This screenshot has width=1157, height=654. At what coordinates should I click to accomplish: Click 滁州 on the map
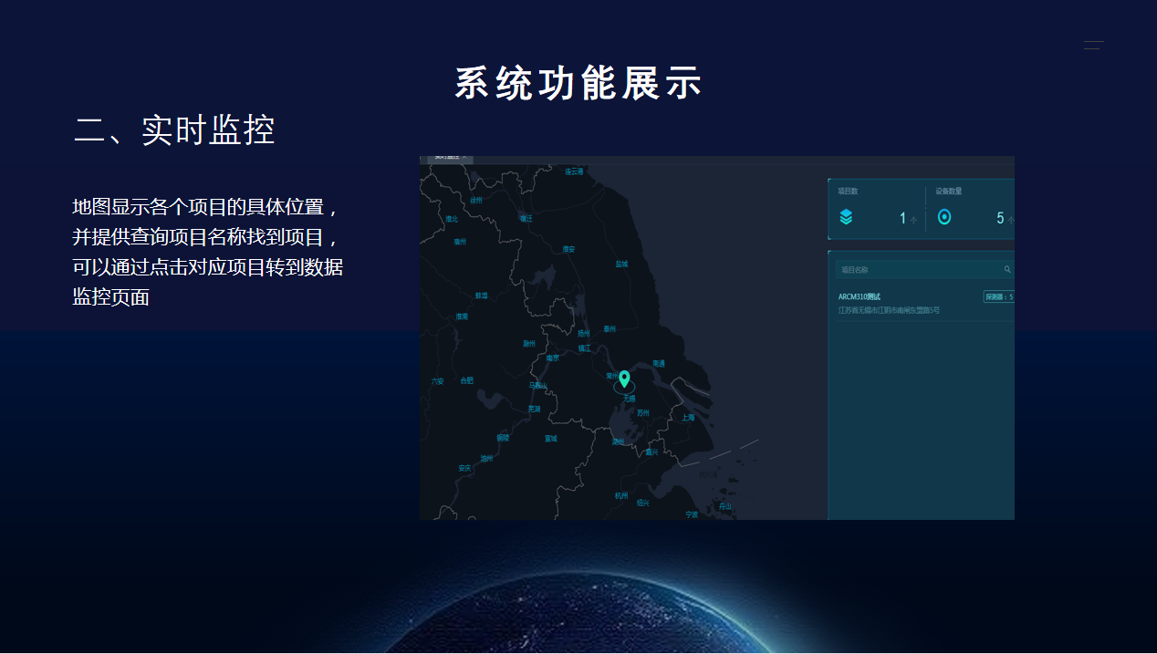coord(529,344)
